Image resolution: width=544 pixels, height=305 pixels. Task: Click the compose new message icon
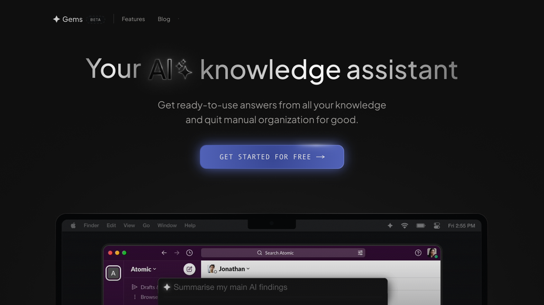point(189,269)
